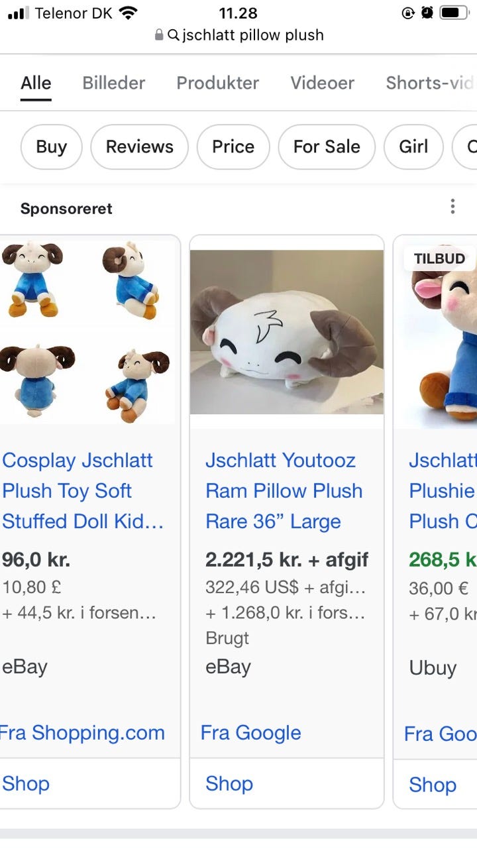This screenshot has width=477, height=849.
Task: Tap the rotation lock status icon
Action: [x=408, y=13]
